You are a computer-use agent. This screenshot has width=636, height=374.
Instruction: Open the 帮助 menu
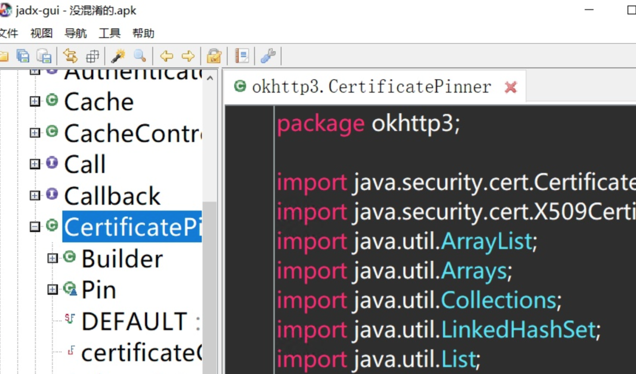tap(143, 33)
